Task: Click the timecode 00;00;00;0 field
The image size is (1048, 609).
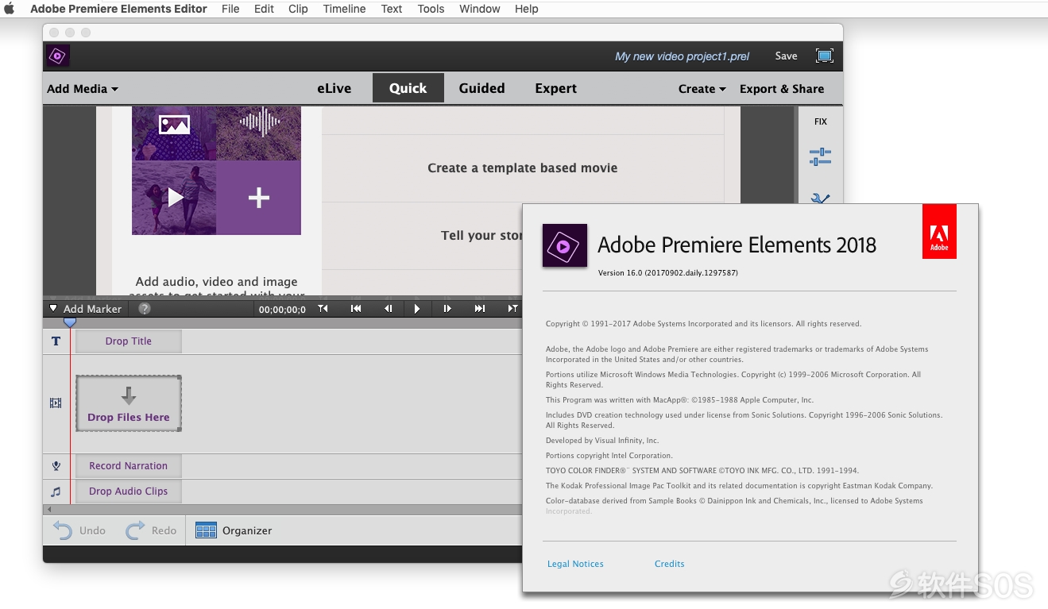Action: (x=282, y=310)
